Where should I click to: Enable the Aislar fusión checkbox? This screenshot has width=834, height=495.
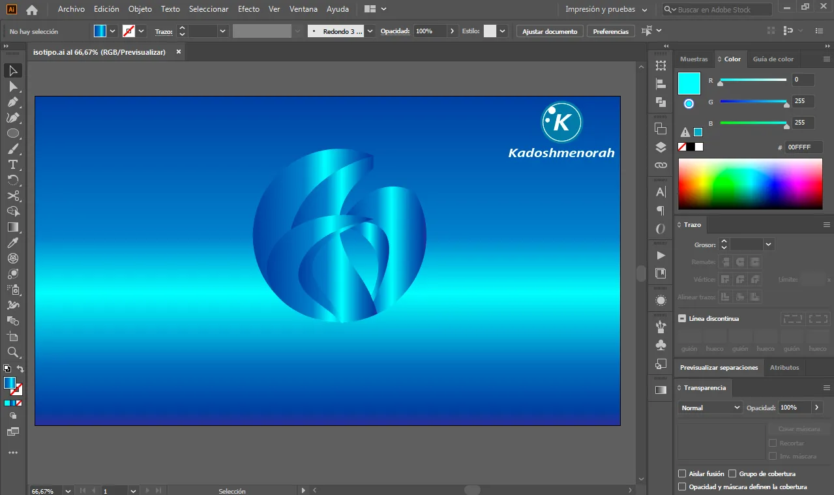(x=682, y=473)
